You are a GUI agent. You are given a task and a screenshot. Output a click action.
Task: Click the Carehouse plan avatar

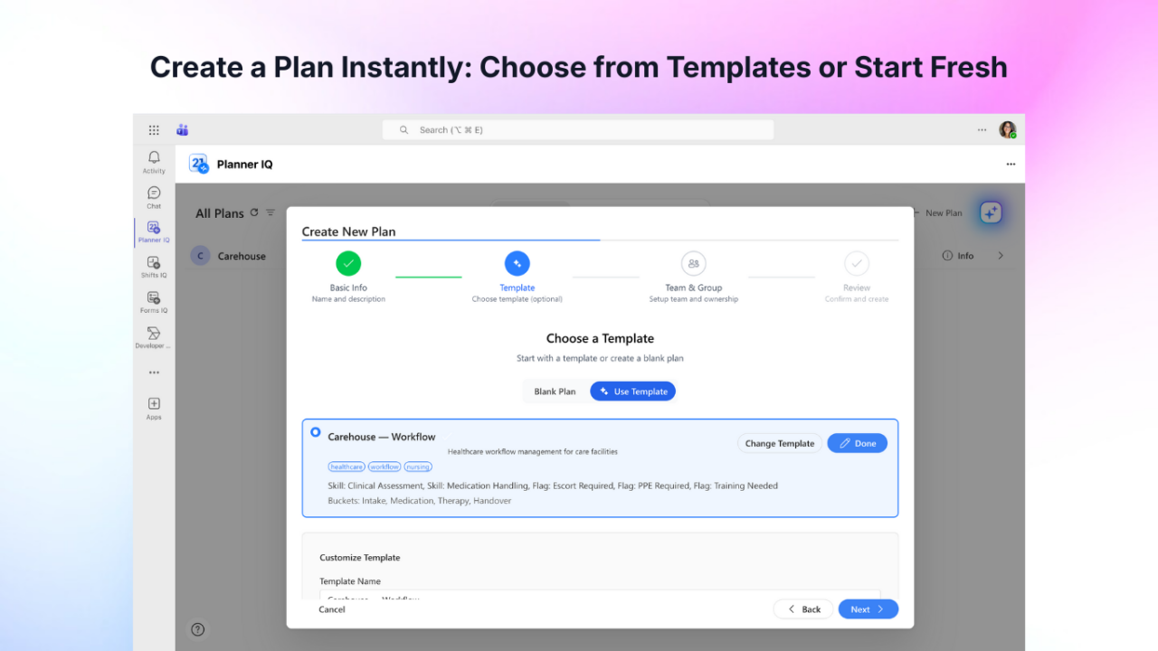[x=200, y=256]
